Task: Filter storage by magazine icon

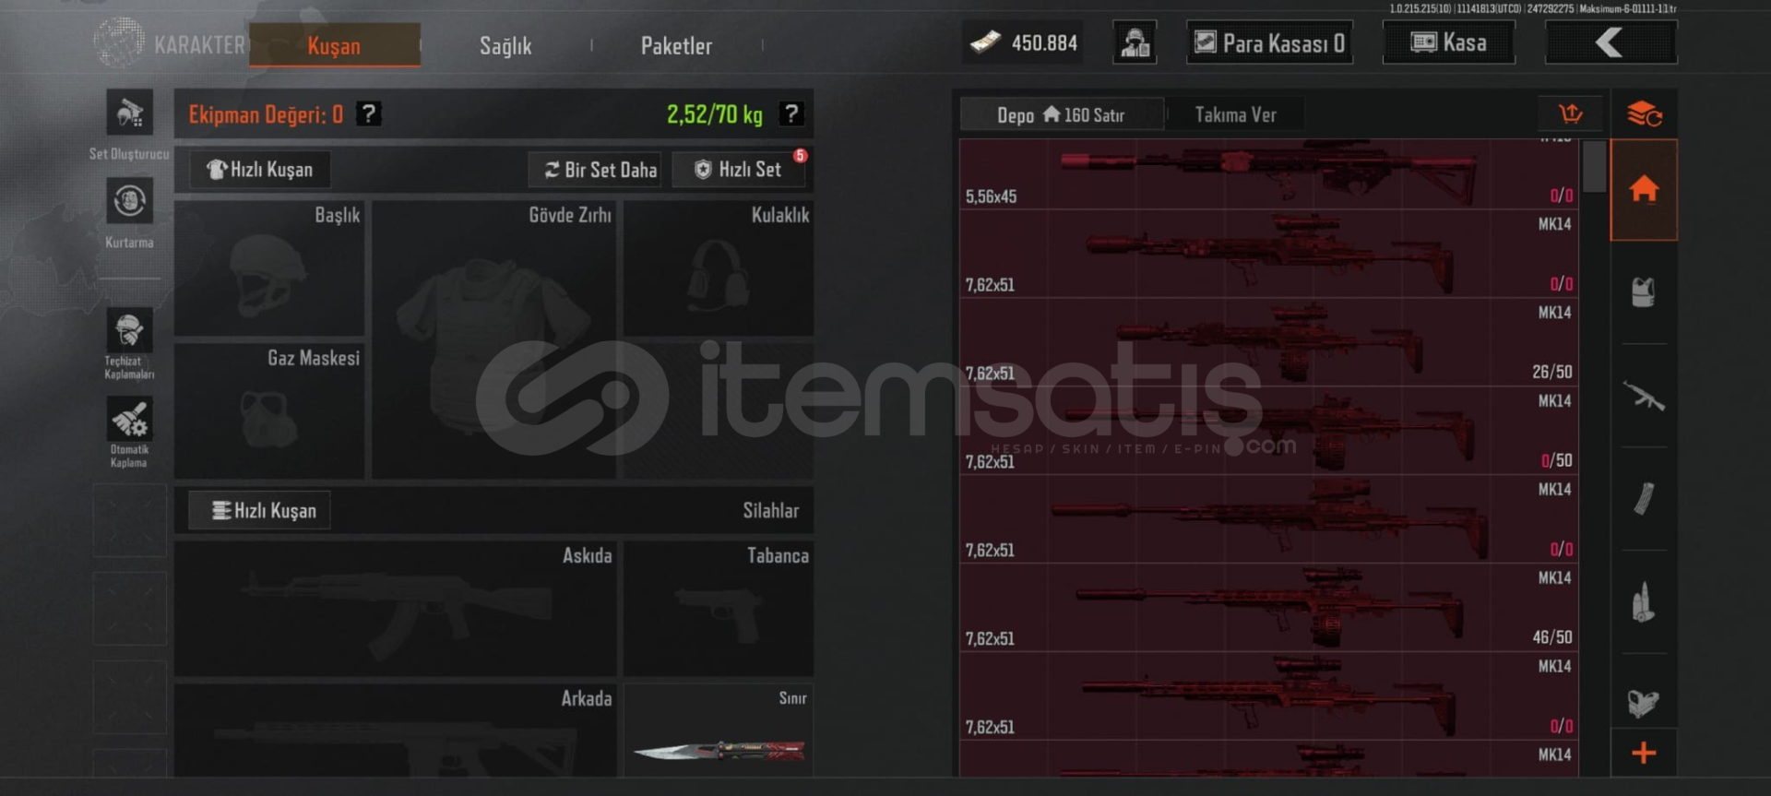Action: click(x=1644, y=499)
